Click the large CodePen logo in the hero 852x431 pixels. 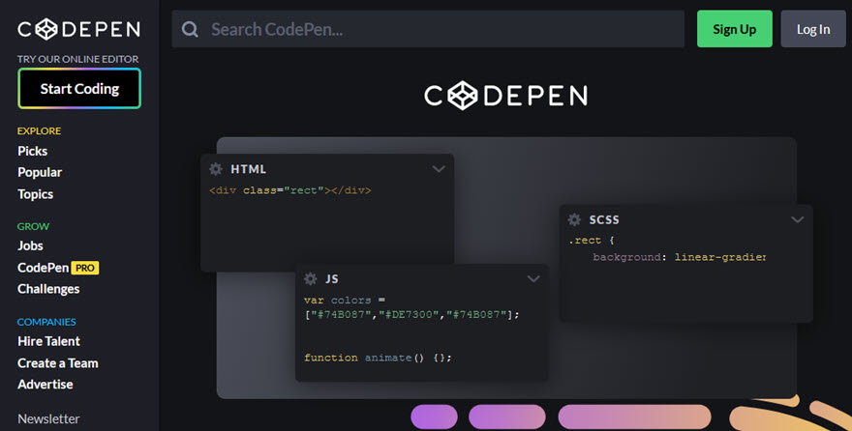tap(505, 96)
